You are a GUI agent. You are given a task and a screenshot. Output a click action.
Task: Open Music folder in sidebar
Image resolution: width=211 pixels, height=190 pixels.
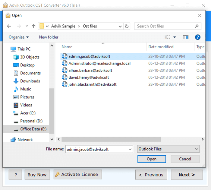pyautogui.click(x=26, y=89)
